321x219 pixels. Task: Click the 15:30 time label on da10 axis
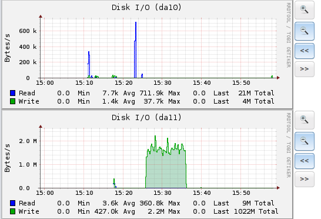162,83
